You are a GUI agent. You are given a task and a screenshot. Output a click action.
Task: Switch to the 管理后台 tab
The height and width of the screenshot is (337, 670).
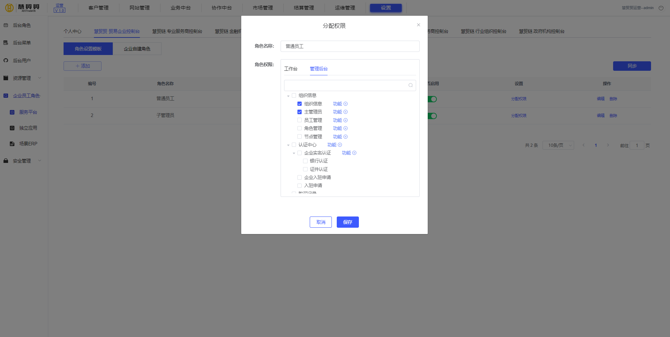click(319, 69)
